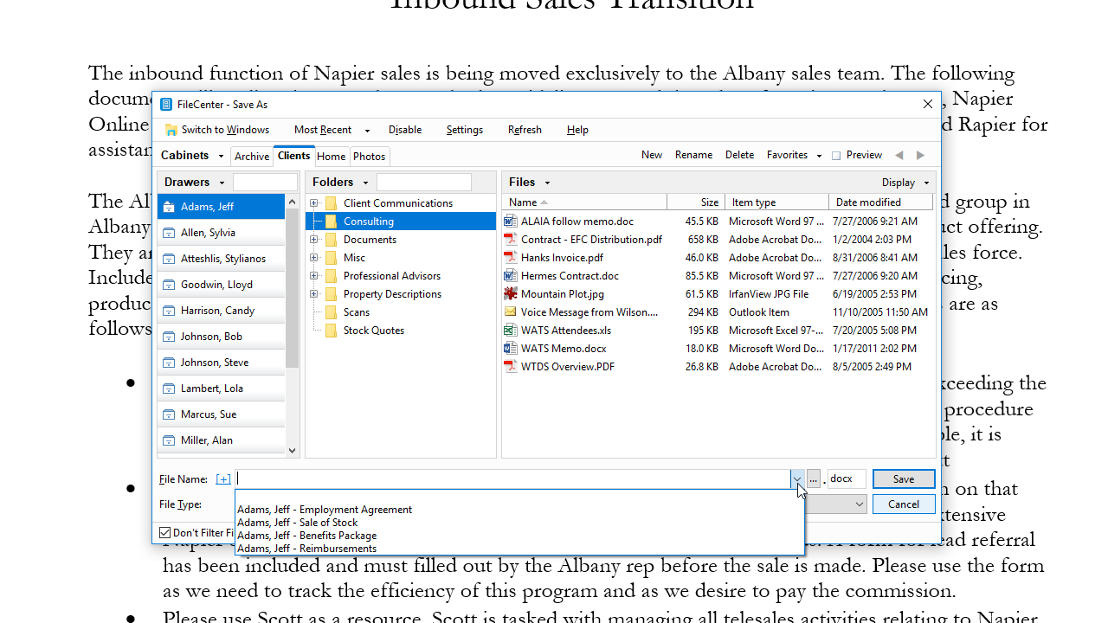Select Adams, Jeff - Sale of Stock suggestion
This screenshot has height=623, width=1108.
[x=297, y=523]
